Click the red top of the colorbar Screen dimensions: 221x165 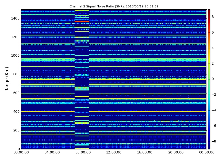(x=209, y=13)
